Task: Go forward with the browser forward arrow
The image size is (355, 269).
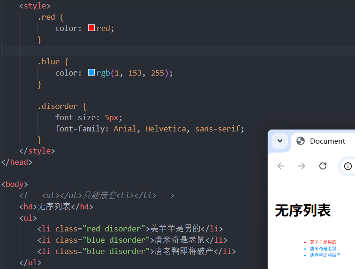Action: coord(302,166)
